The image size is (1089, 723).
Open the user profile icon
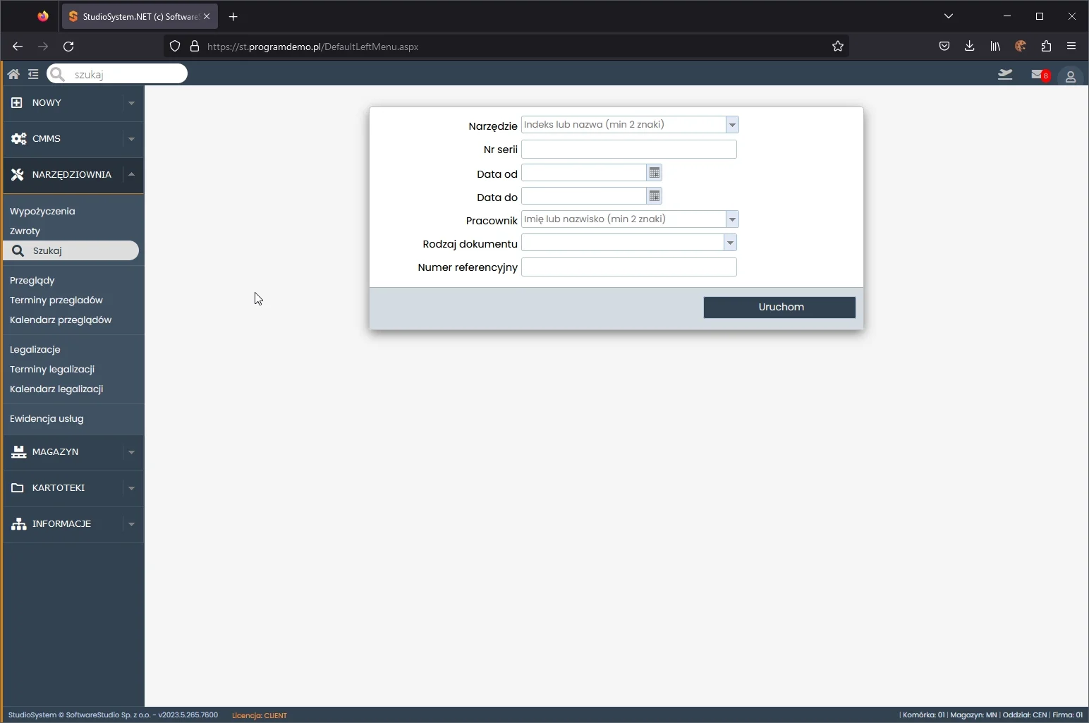point(1070,76)
